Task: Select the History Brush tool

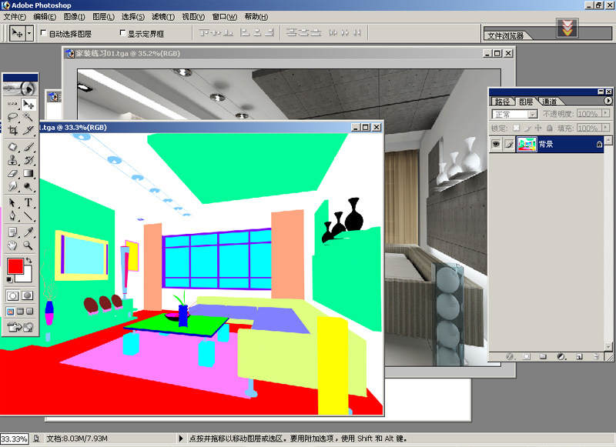Action: (28, 160)
